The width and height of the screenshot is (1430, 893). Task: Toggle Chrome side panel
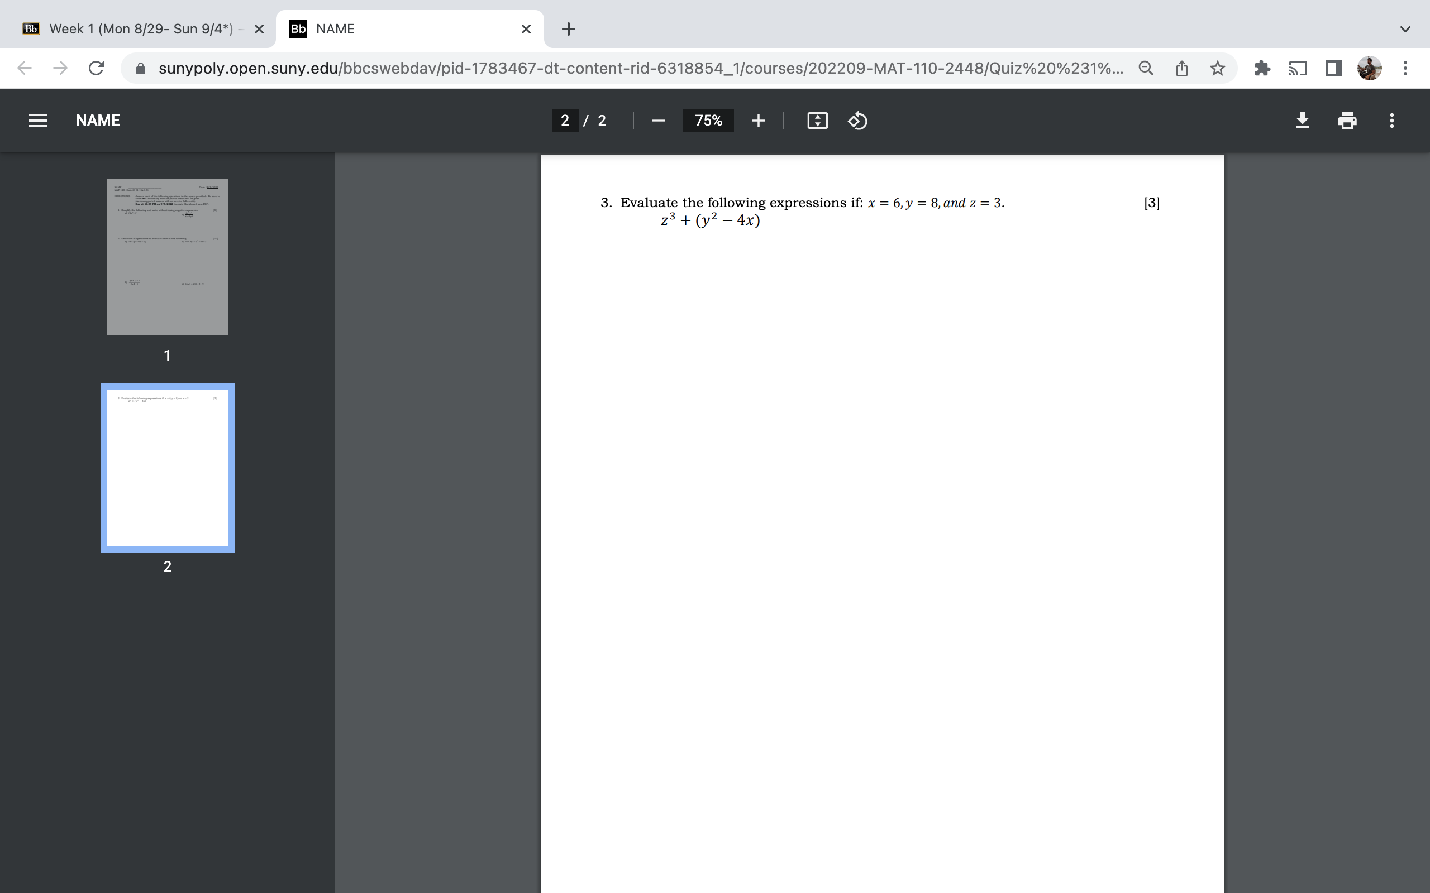click(1333, 69)
